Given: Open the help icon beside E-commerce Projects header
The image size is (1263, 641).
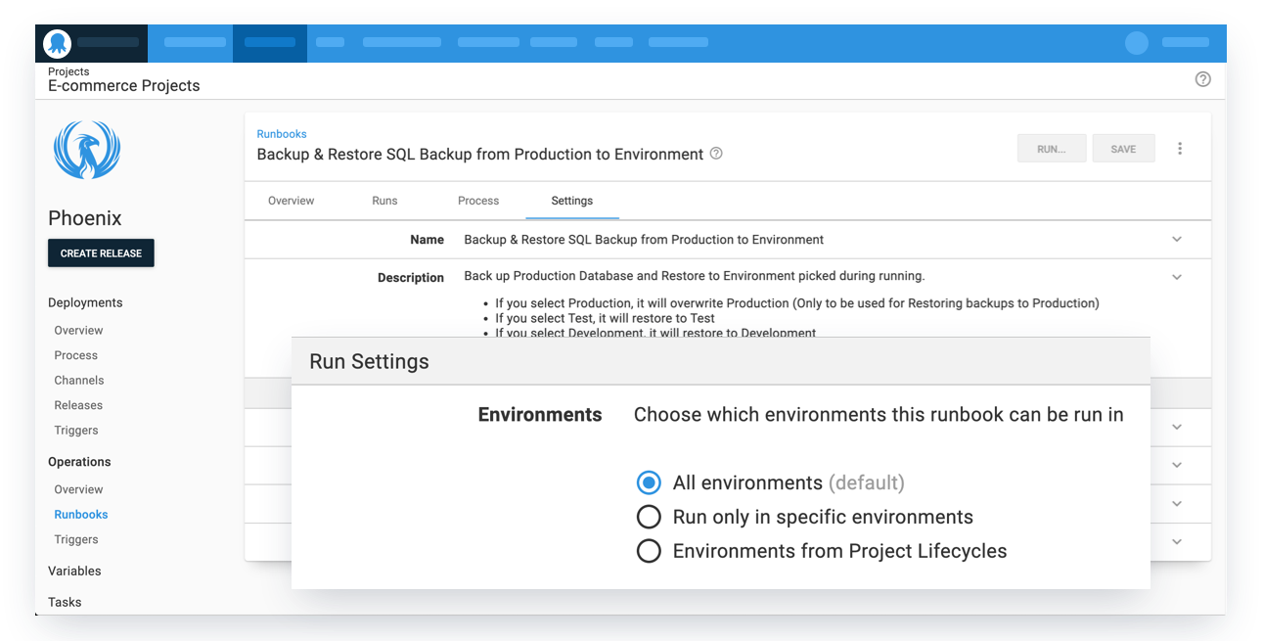Looking at the screenshot, I should (1203, 79).
